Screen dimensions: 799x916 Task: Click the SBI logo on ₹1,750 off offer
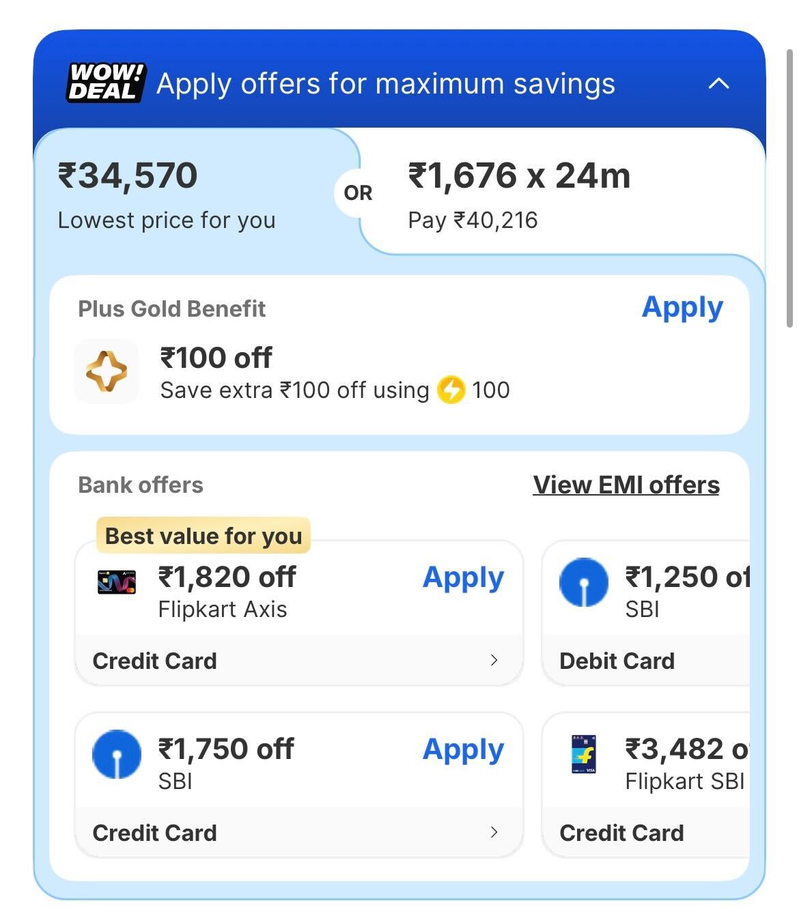pyautogui.click(x=117, y=754)
